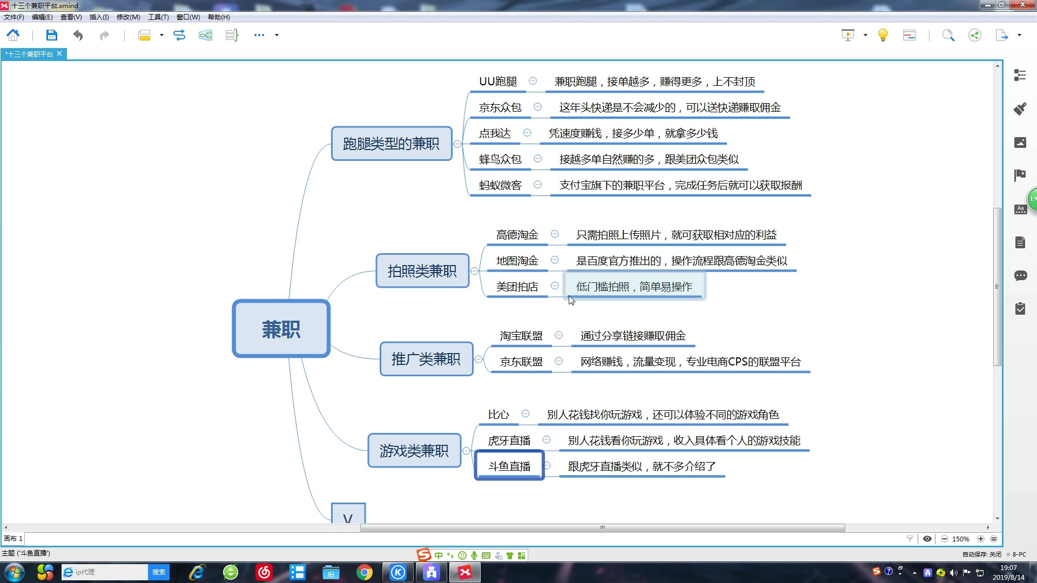Open the comments panel in sidebar
Screen dimensions: 1037x583
[x=1020, y=276]
